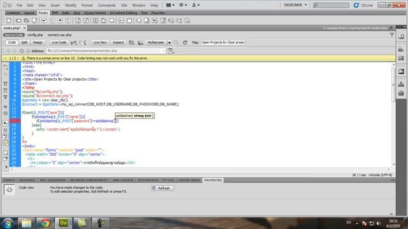This screenshot has height=229, width=408.
Task: Insert a form Button element
Action: point(112,20)
